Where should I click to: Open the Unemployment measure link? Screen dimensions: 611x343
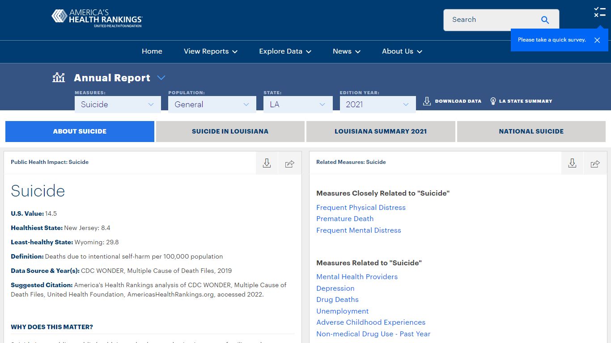343,311
